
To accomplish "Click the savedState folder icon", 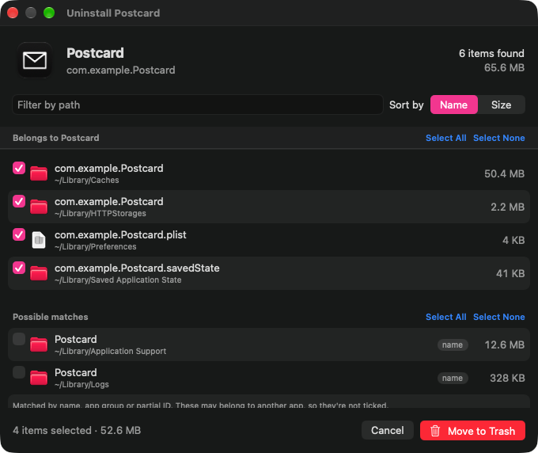I will (39, 273).
